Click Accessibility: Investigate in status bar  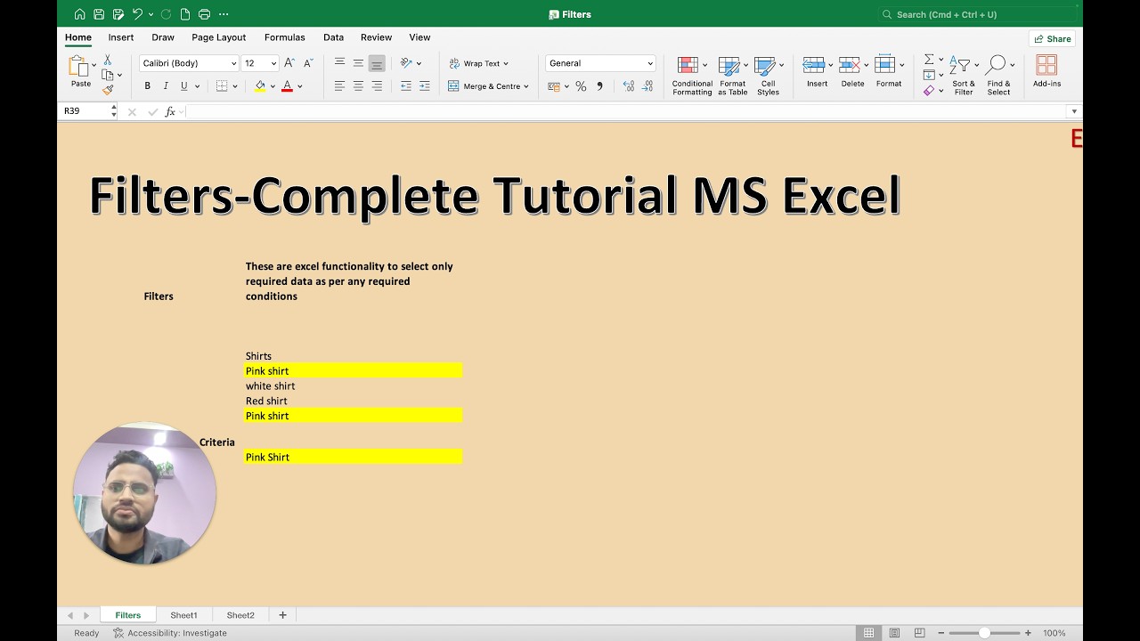click(169, 633)
